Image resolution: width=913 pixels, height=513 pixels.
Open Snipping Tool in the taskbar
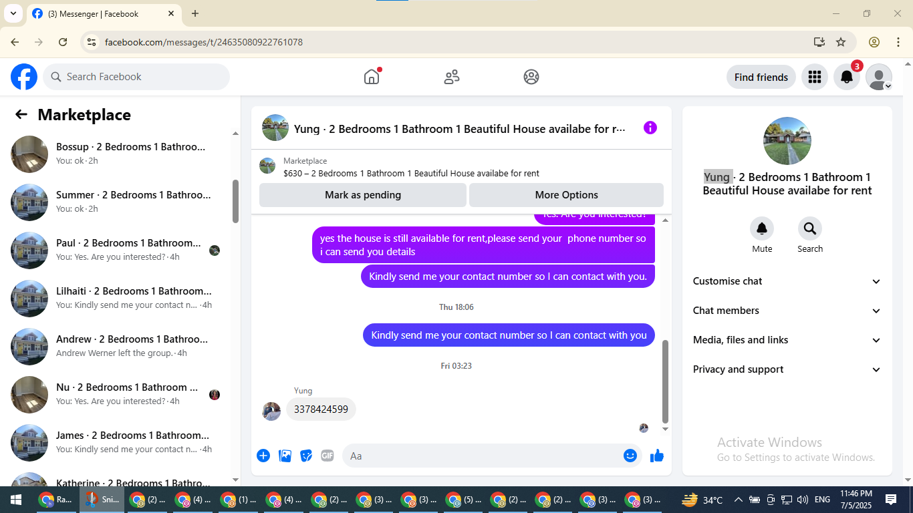(102, 500)
